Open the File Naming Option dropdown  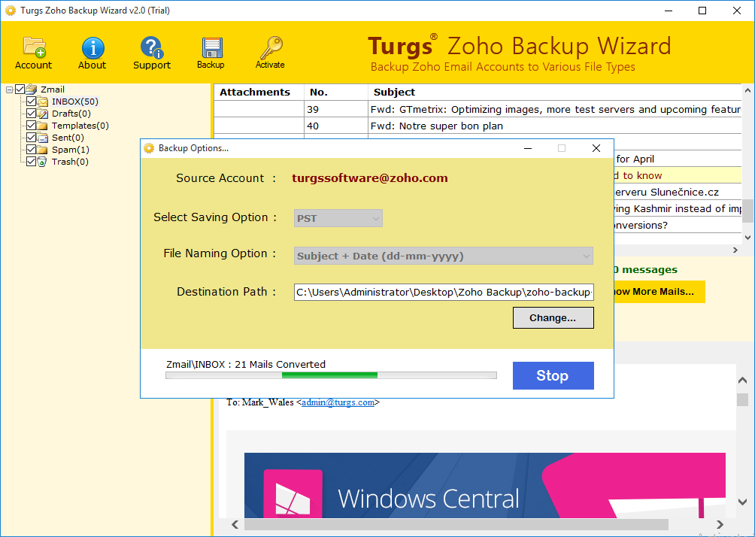[444, 256]
